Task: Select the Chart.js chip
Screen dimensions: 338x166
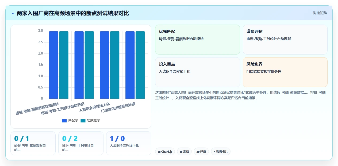Action: 165,152
